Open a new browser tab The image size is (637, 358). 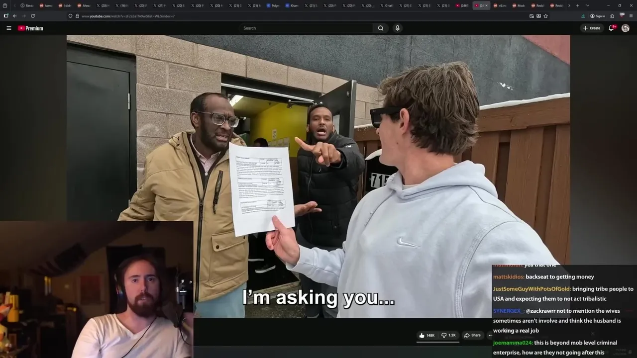[577, 5]
